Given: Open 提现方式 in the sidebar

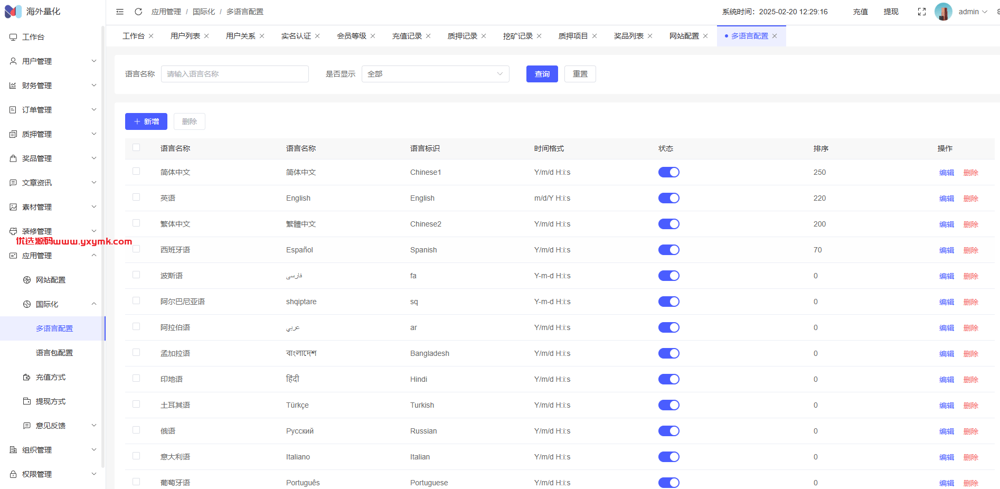Looking at the screenshot, I should 51,401.
